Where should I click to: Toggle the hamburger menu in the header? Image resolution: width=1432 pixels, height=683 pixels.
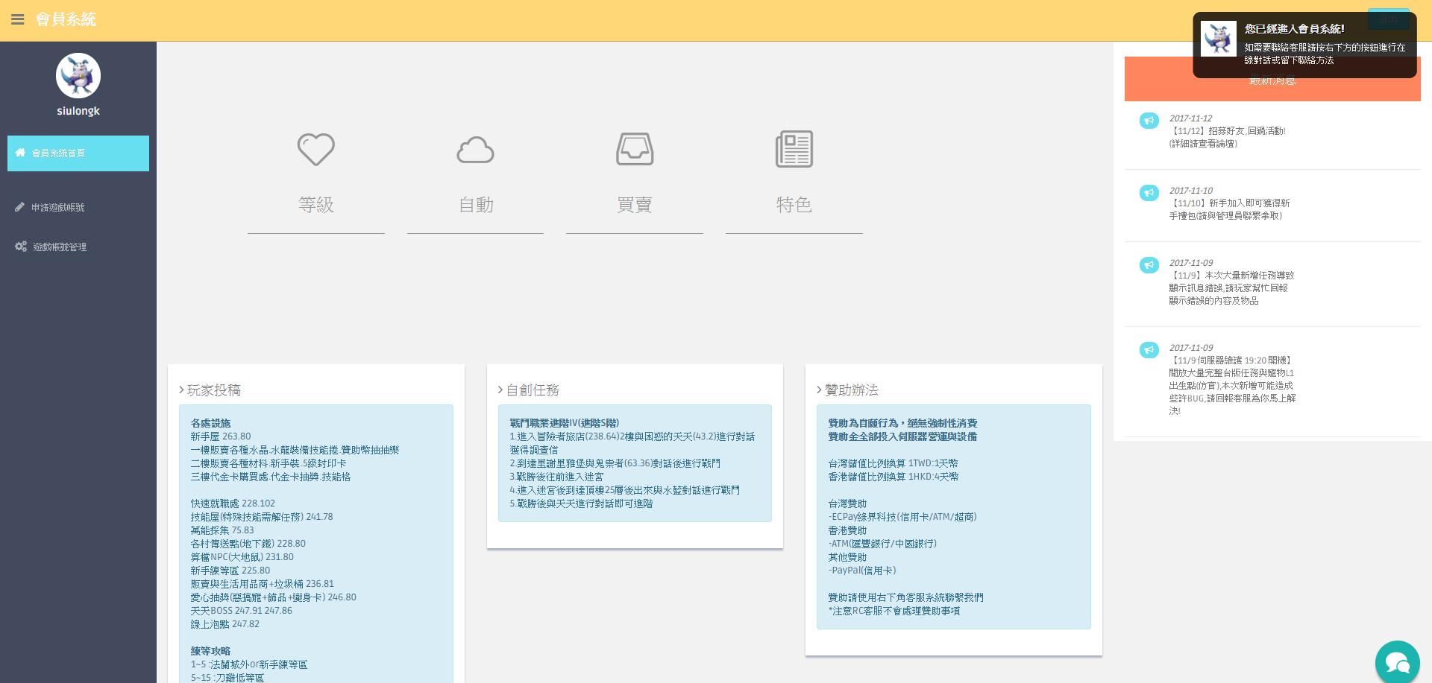click(18, 20)
